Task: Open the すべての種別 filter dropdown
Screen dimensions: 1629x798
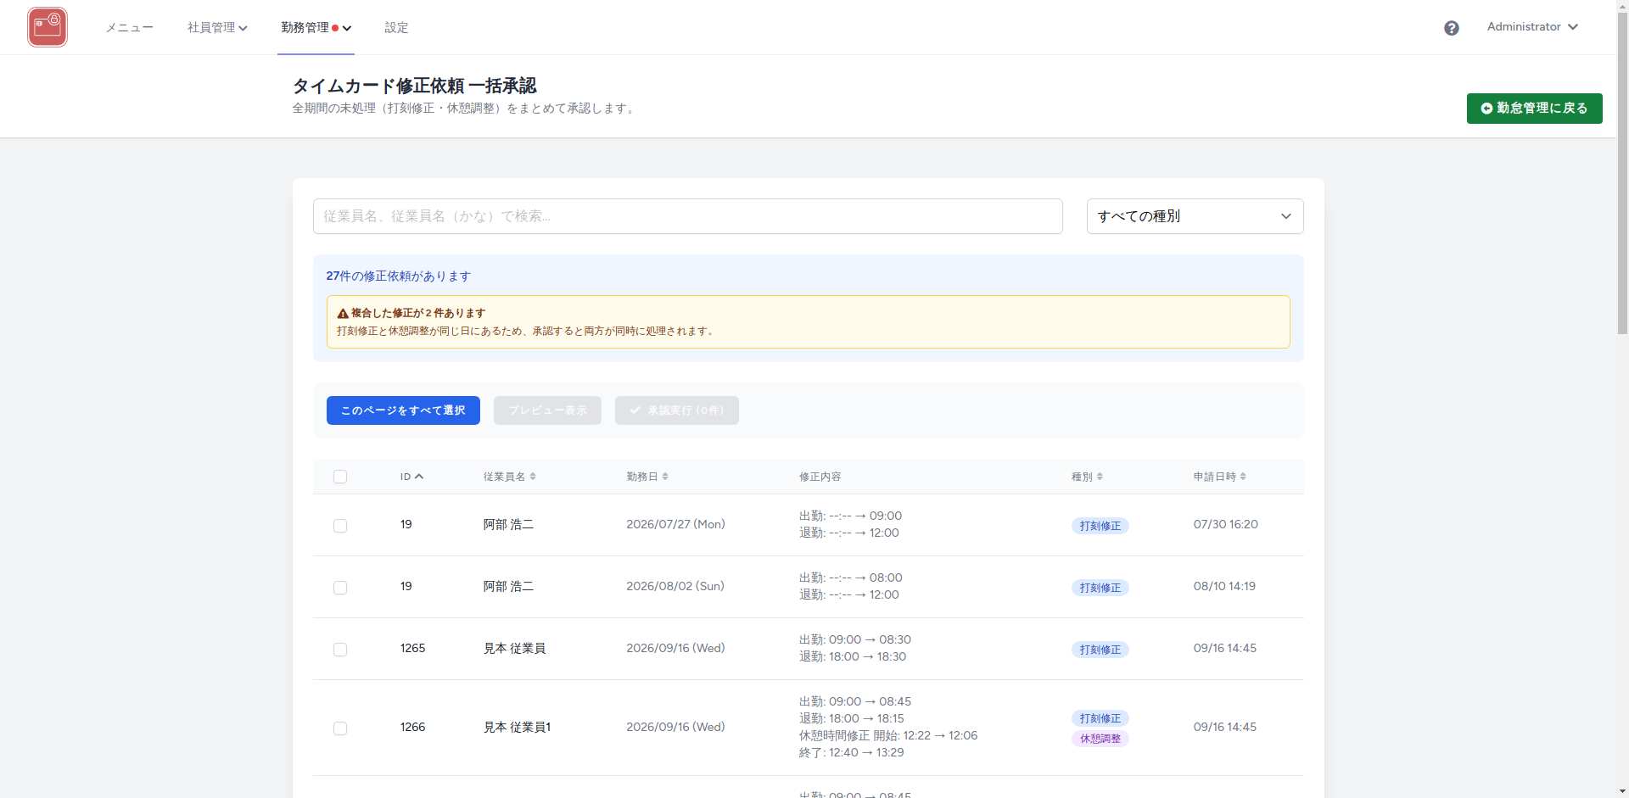Action: tap(1195, 216)
